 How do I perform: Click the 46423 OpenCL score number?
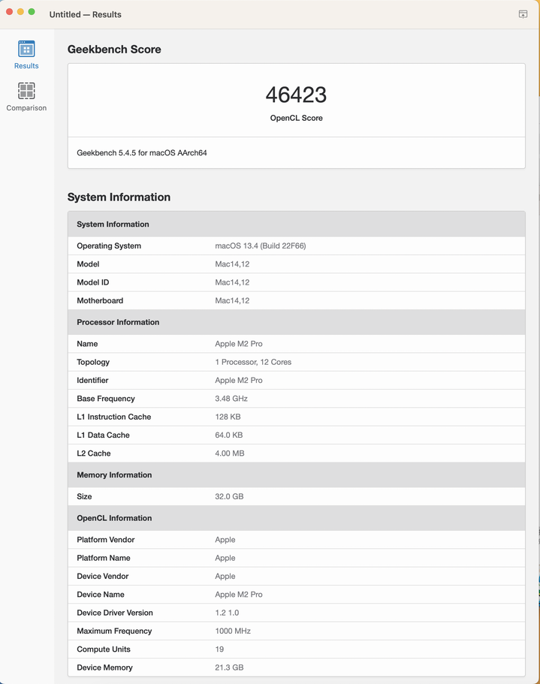[x=296, y=95]
